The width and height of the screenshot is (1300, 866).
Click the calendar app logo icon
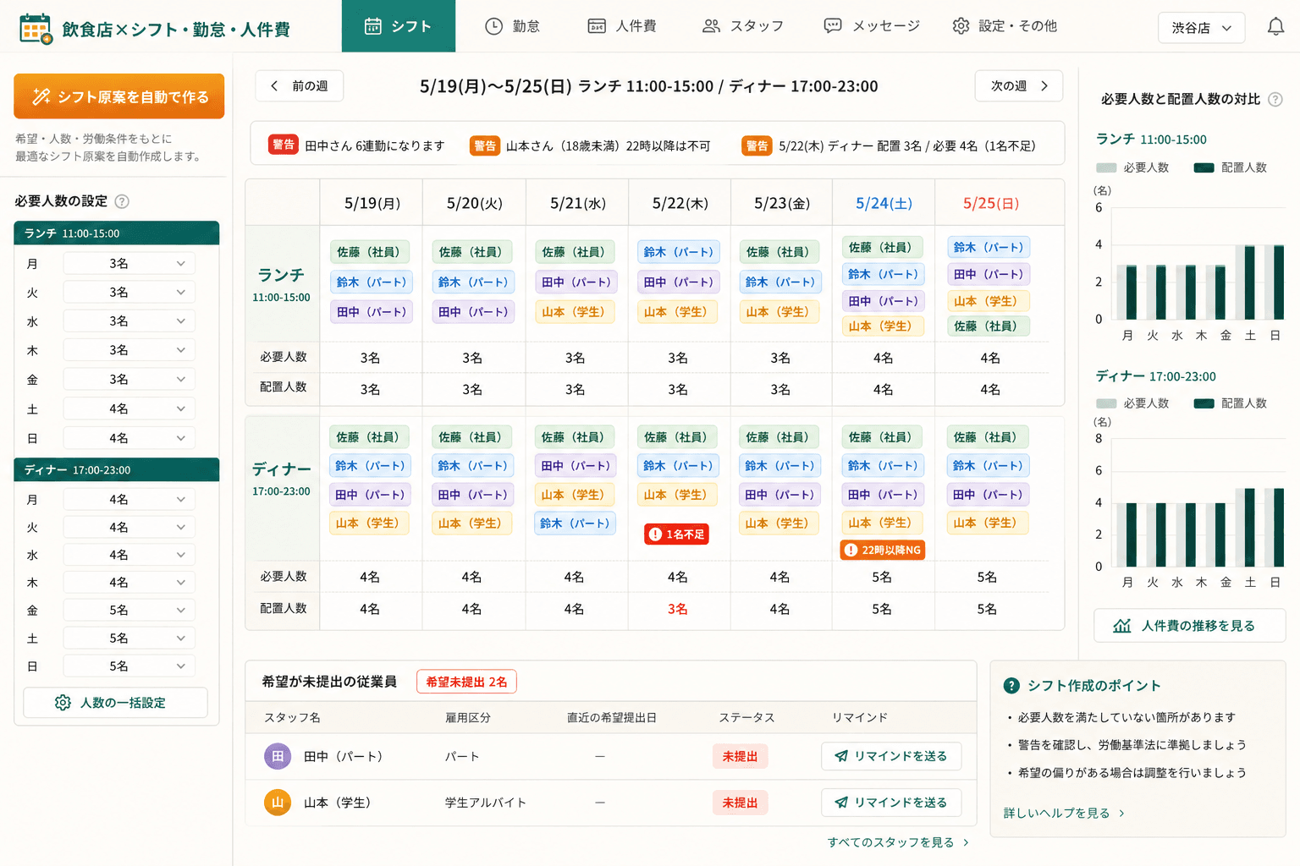click(36, 29)
